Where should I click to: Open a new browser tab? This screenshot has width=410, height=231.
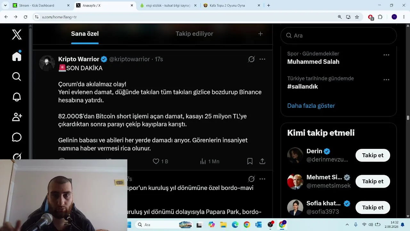(268, 5)
